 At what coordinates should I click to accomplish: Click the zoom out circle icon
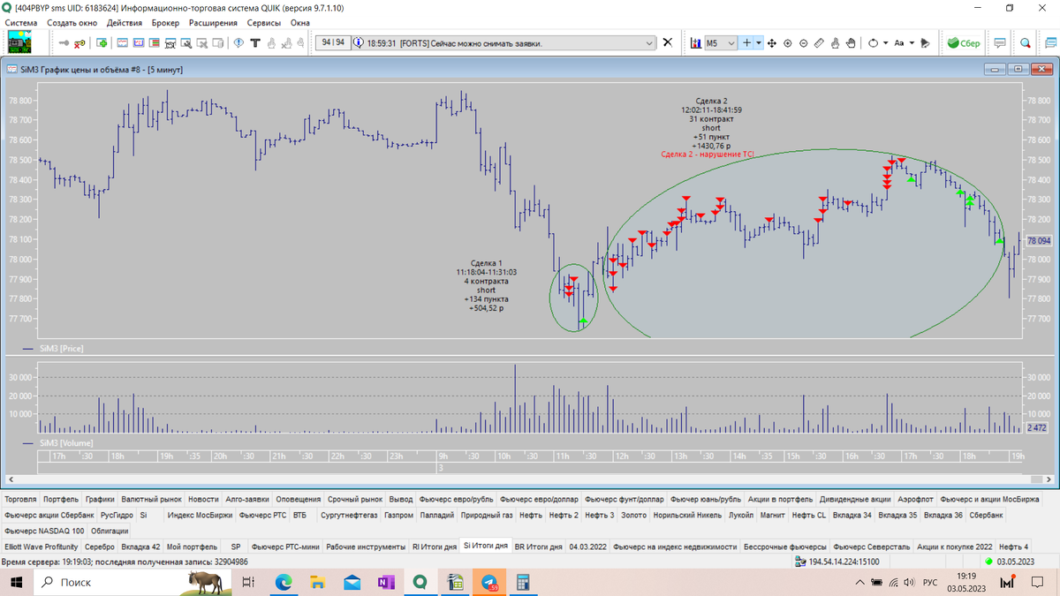click(x=803, y=42)
